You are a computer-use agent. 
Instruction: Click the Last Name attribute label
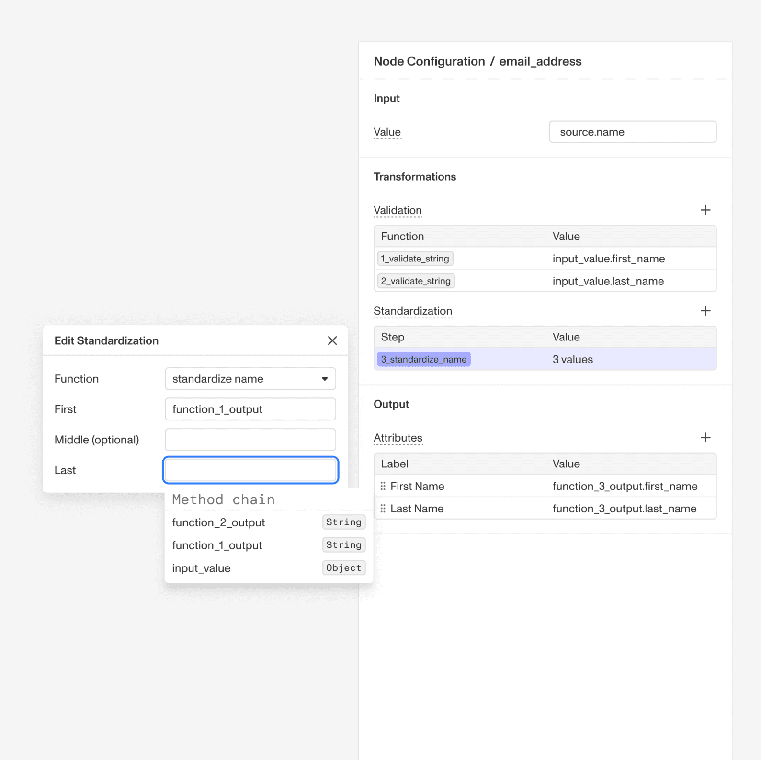417,509
